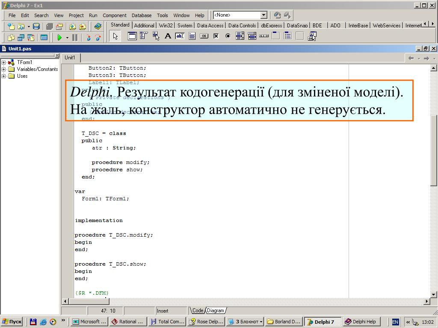Click the horizontal scrollbar thumb in editor

(x=89, y=301)
